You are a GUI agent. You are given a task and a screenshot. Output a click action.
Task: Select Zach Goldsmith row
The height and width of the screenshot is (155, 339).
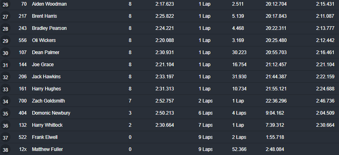pyautogui.click(x=169, y=101)
